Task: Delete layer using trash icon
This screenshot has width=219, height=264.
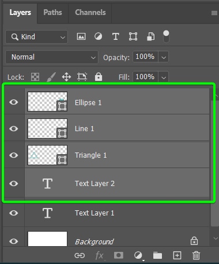Action: (x=196, y=255)
